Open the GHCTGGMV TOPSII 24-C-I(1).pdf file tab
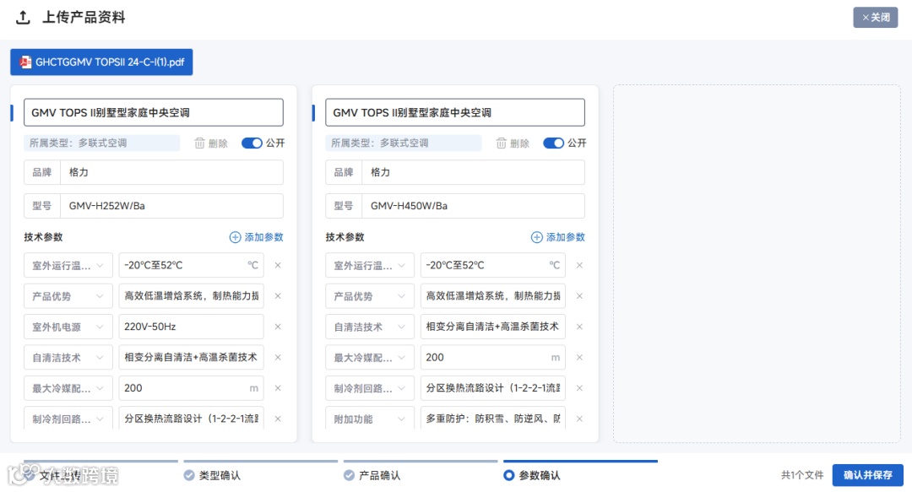Viewport: 912px width, 492px height. click(101, 62)
